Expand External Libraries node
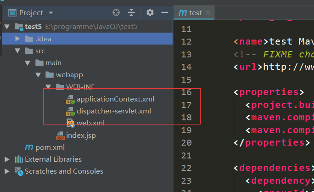314x192 pixels. click(7, 159)
